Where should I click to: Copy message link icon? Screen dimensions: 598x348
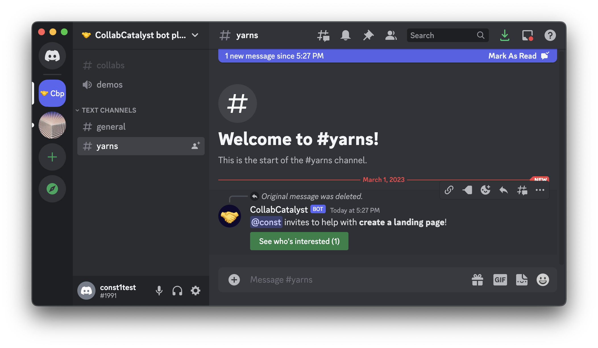[x=449, y=190]
